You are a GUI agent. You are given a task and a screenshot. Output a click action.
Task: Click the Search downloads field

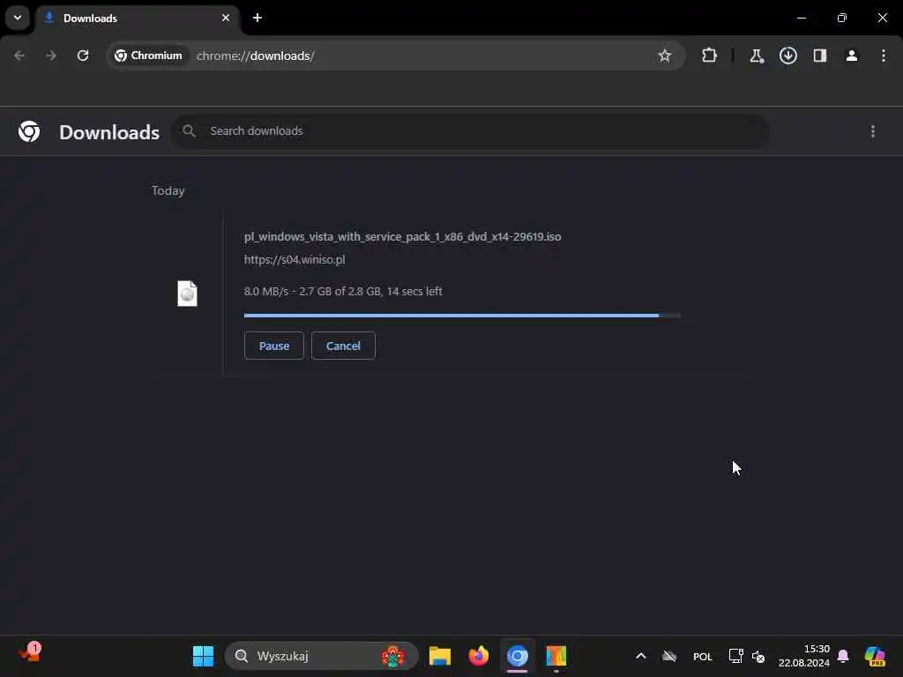[x=470, y=131]
